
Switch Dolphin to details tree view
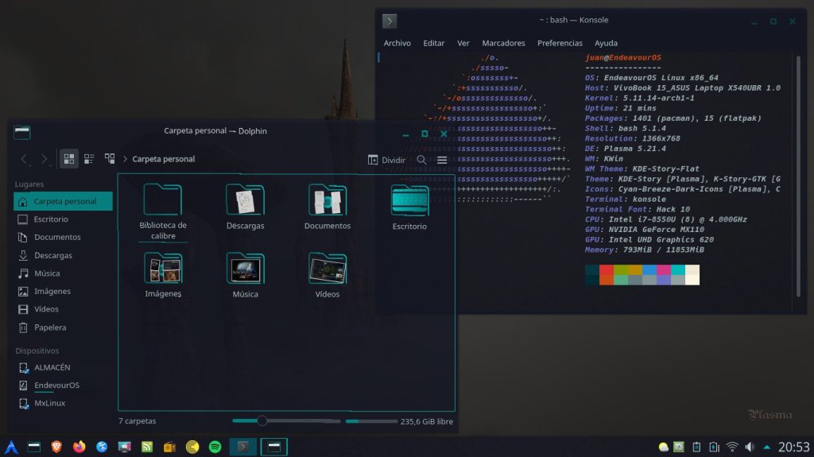coord(110,159)
